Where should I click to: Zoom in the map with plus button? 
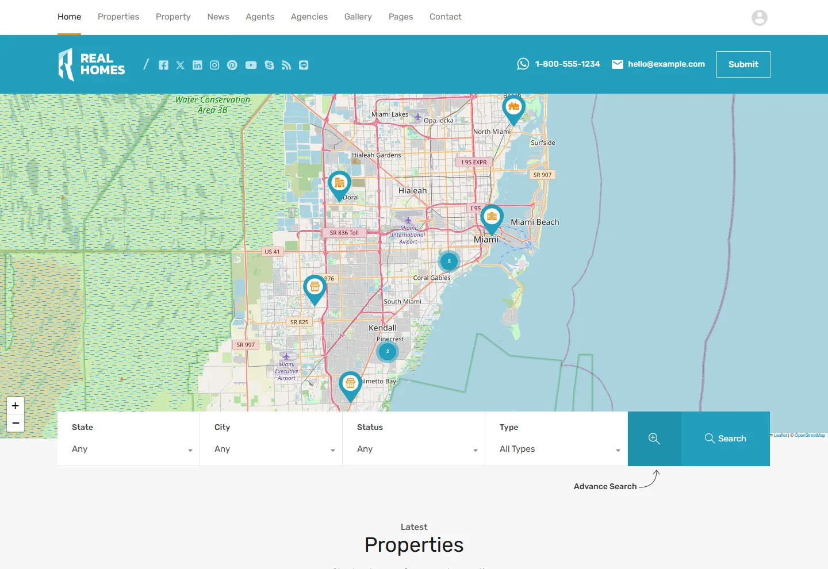click(16, 406)
